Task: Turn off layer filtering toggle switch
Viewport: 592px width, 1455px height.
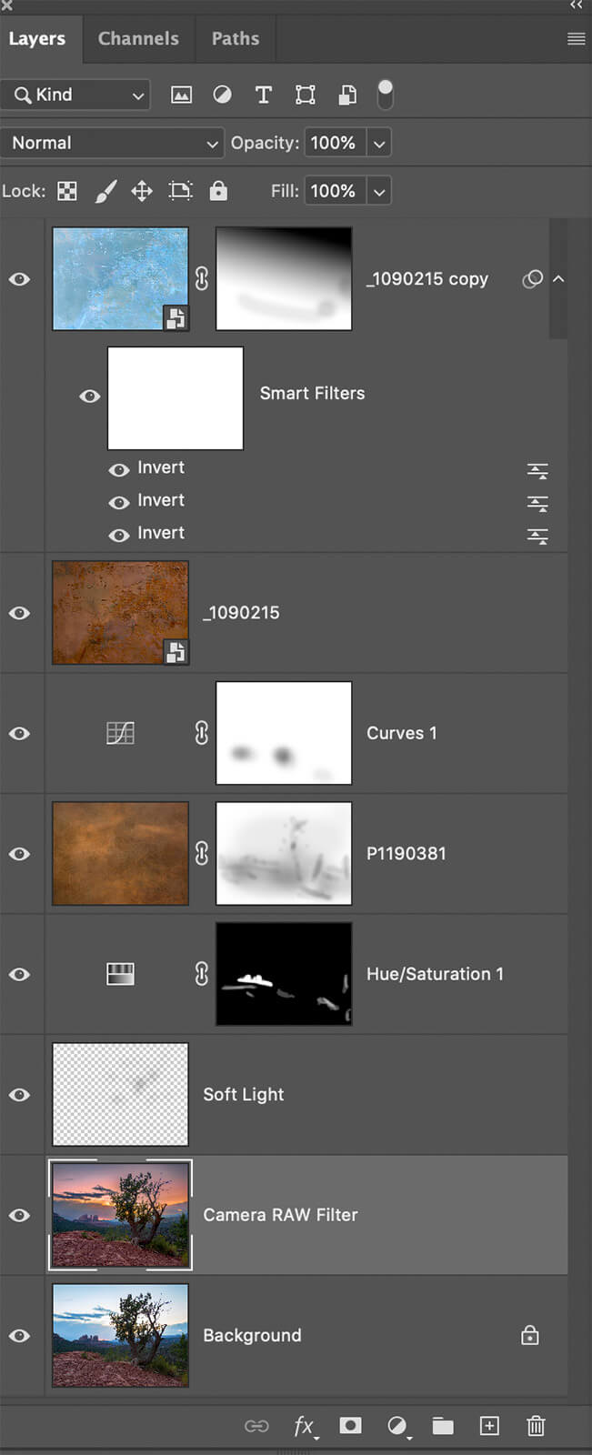Action: 386,93
